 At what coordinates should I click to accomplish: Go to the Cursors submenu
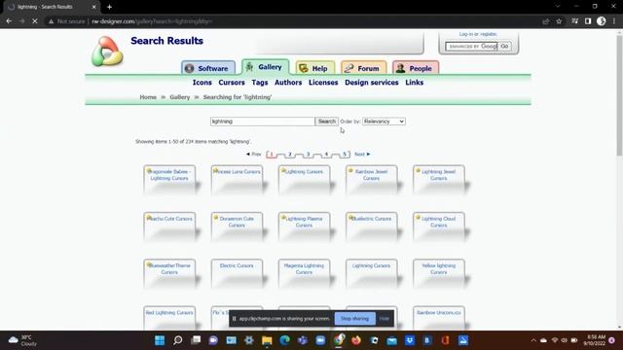click(x=232, y=83)
